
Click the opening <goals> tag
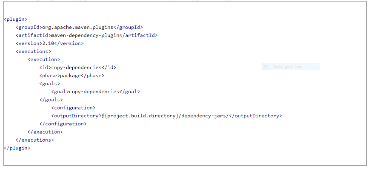(x=49, y=83)
